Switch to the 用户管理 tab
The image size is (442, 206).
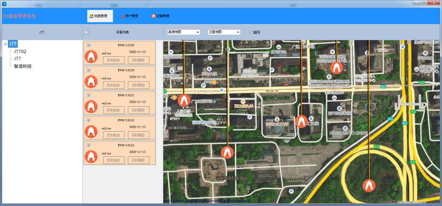[129, 16]
